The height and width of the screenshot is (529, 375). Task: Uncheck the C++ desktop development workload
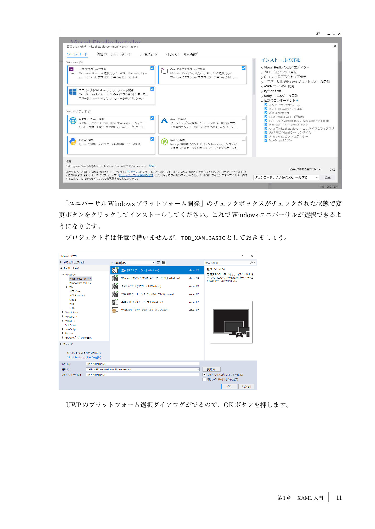coord(244,68)
